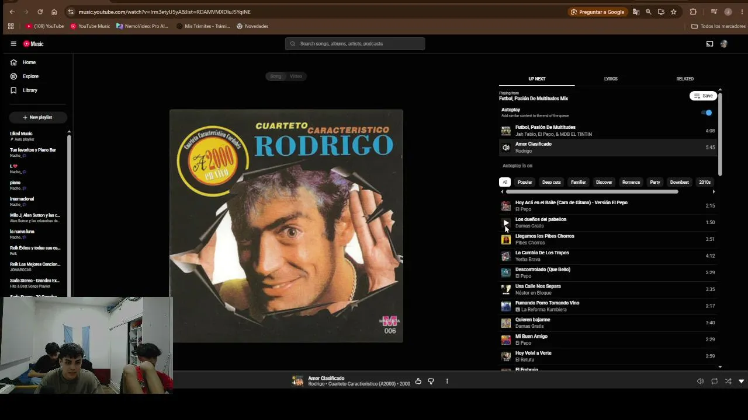Click the zoom magnifier icon in address bar

click(x=648, y=12)
